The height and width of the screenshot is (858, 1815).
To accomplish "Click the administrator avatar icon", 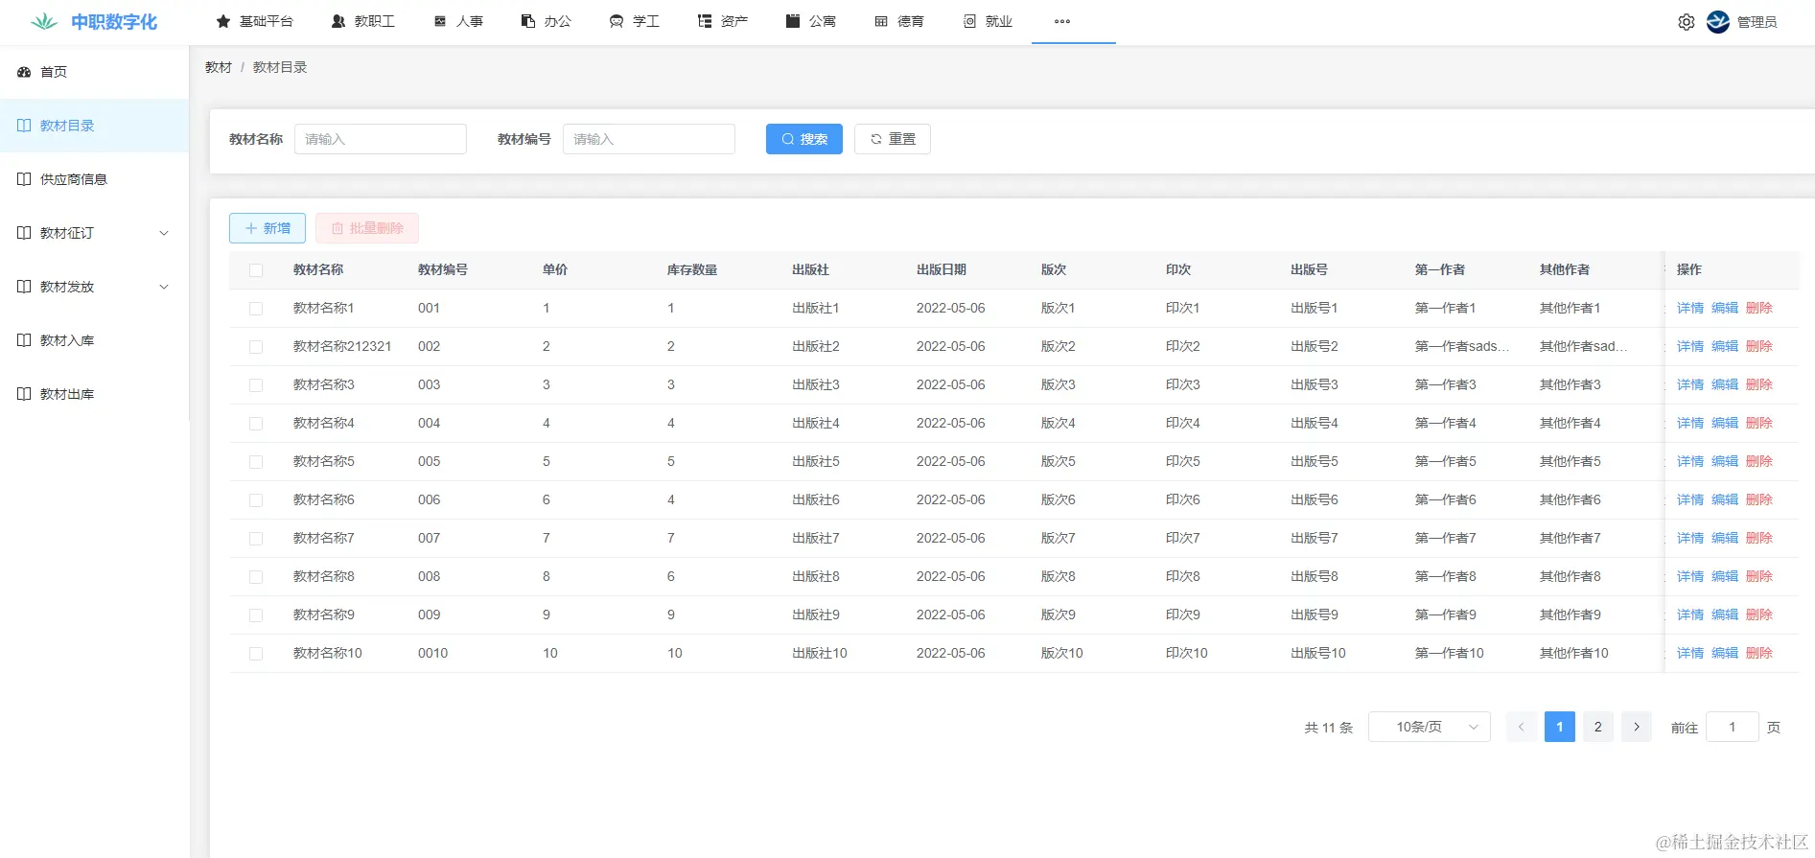I will point(1718,22).
